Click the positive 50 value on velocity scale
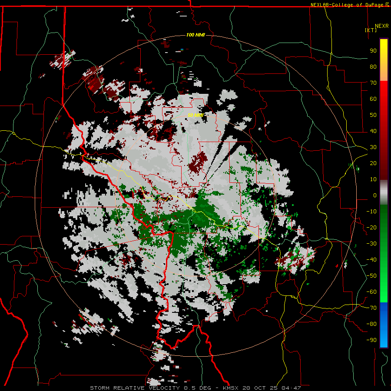 [373, 115]
